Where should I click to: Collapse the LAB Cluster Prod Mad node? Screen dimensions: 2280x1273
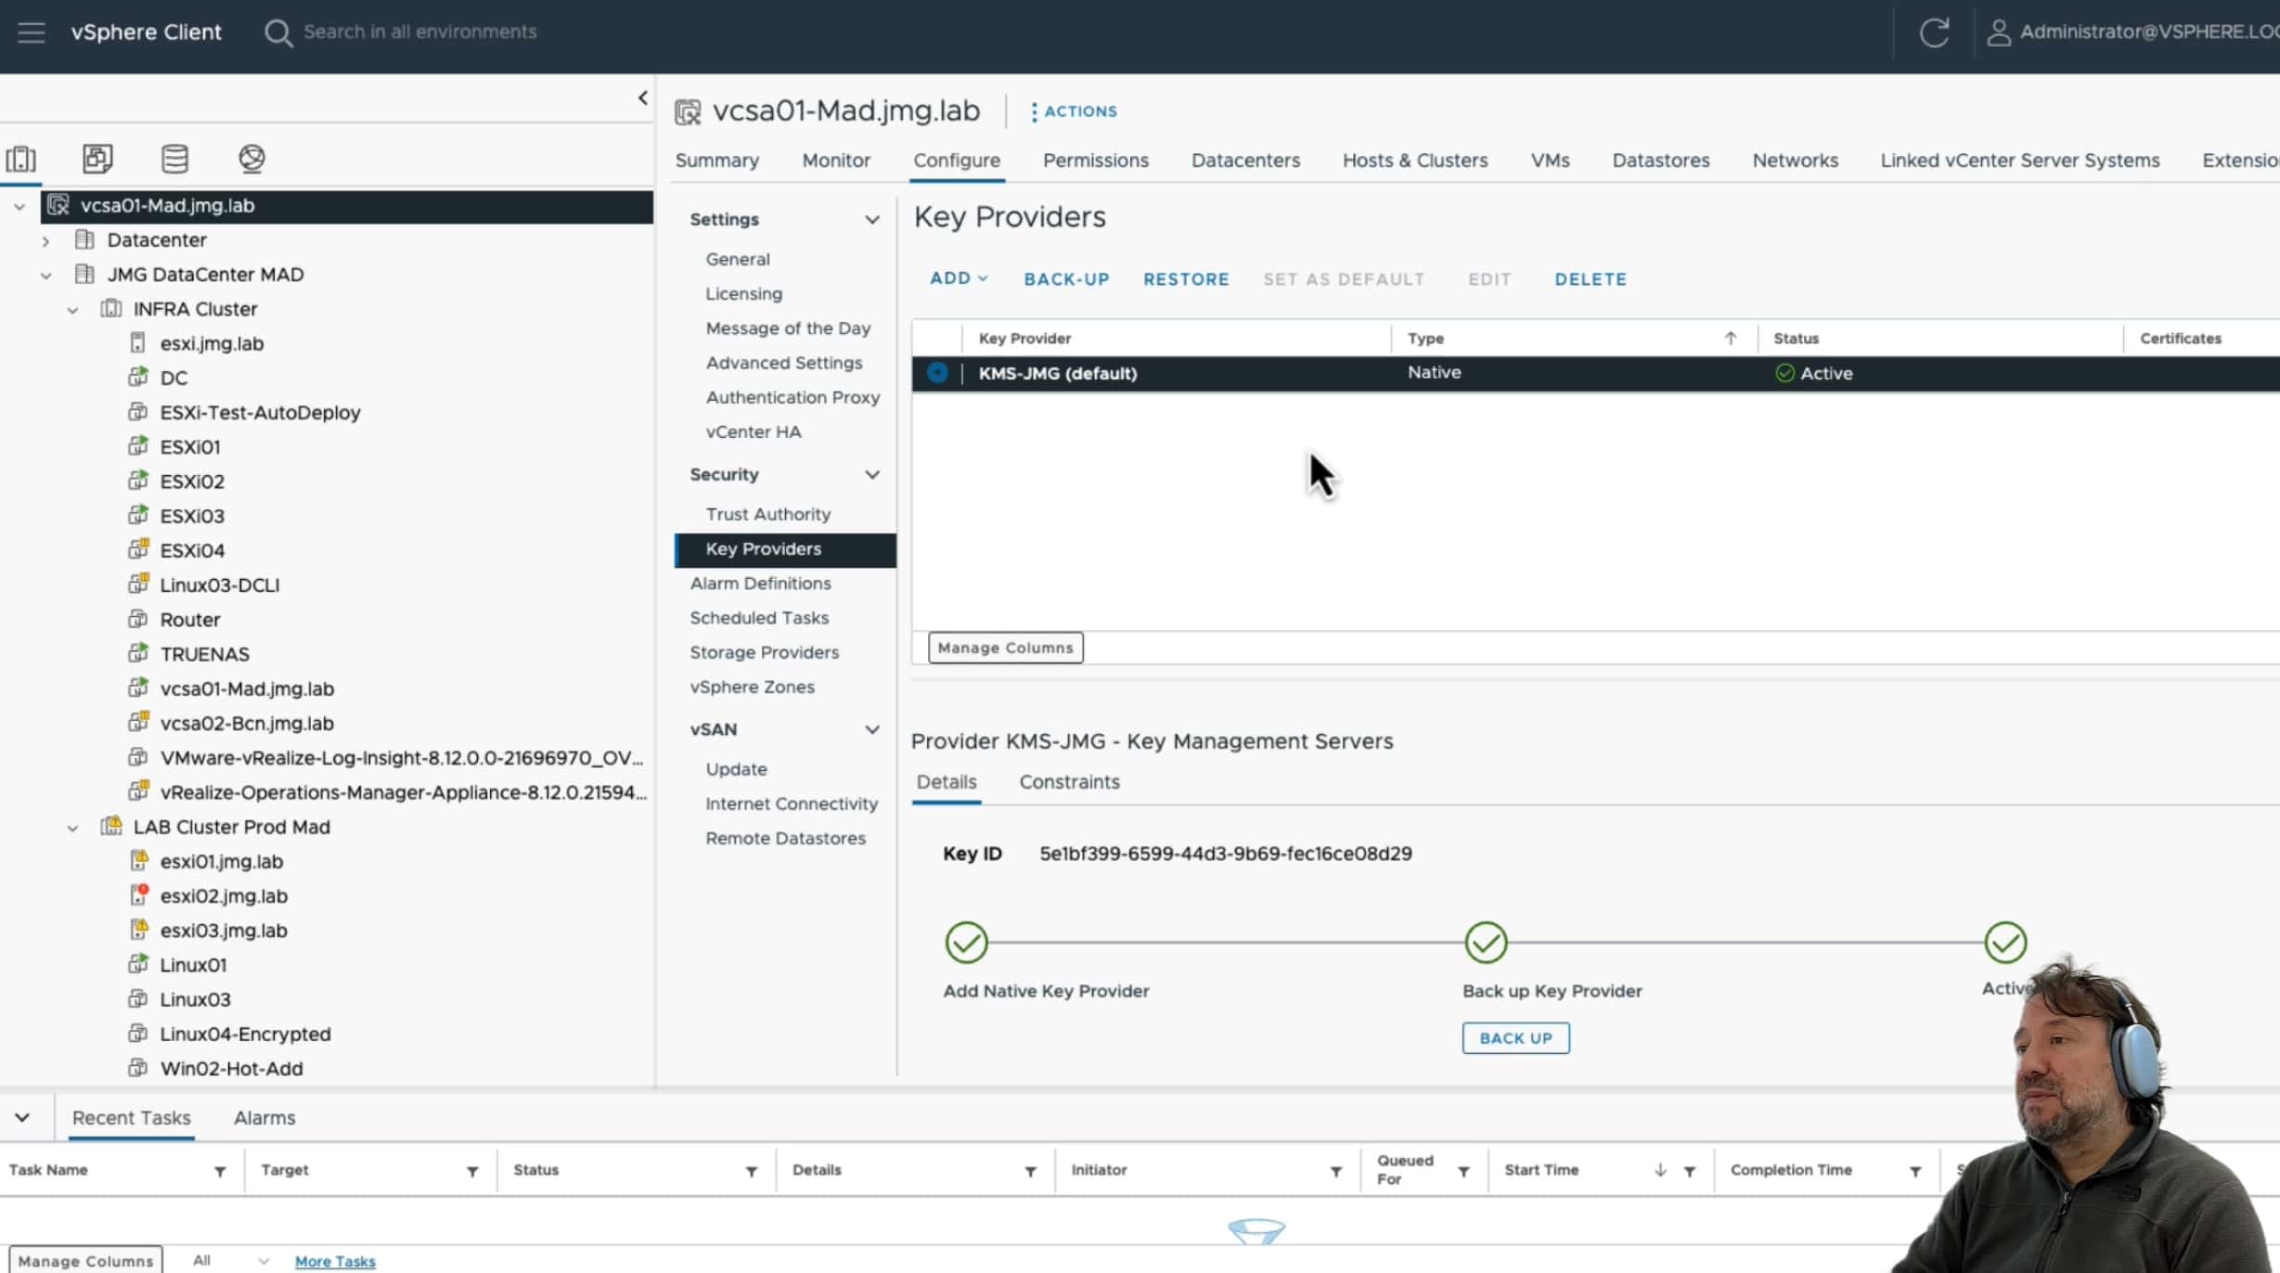point(72,828)
